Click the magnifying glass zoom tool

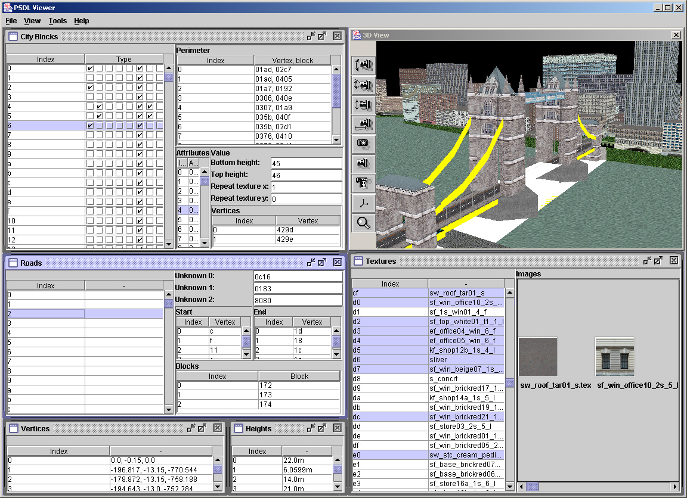click(363, 223)
